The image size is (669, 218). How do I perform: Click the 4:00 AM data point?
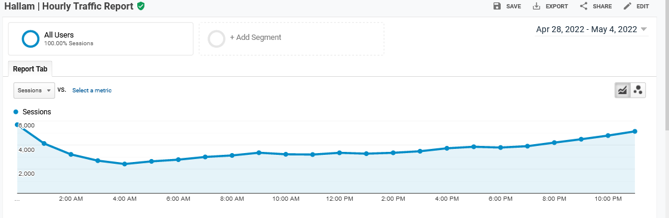point(124,164)
